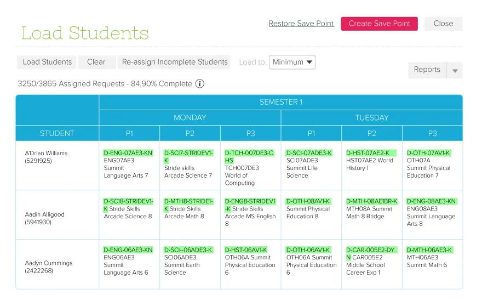This screenshot has height=306, width=482.
Task: Select the Tuesday column header
Action: (x=371, y=118)
